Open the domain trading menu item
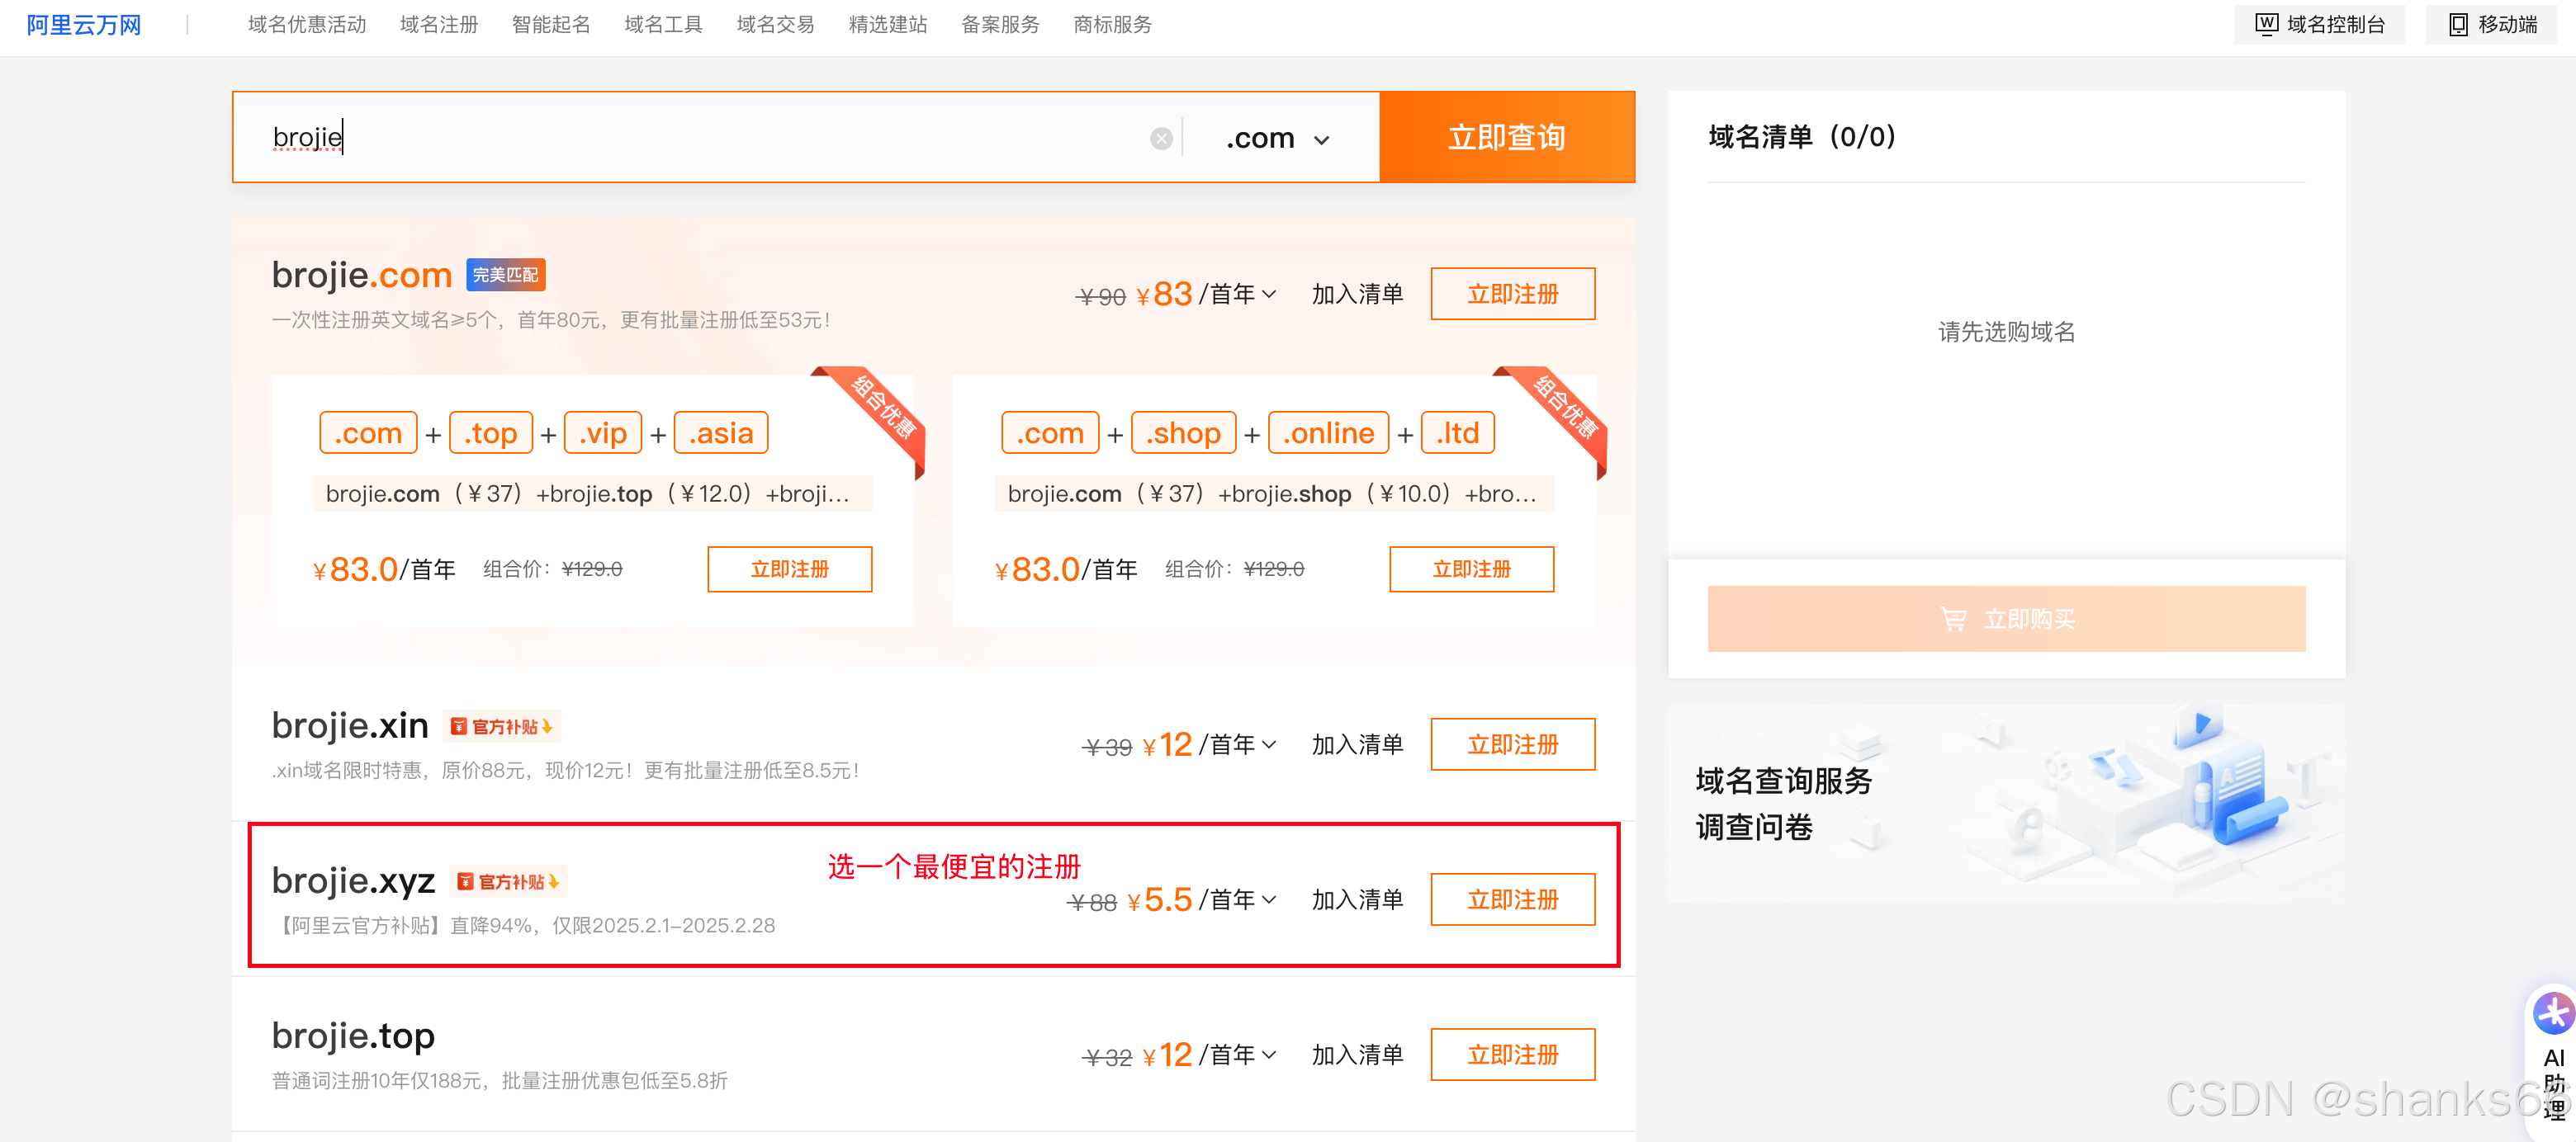 (775, 24)
